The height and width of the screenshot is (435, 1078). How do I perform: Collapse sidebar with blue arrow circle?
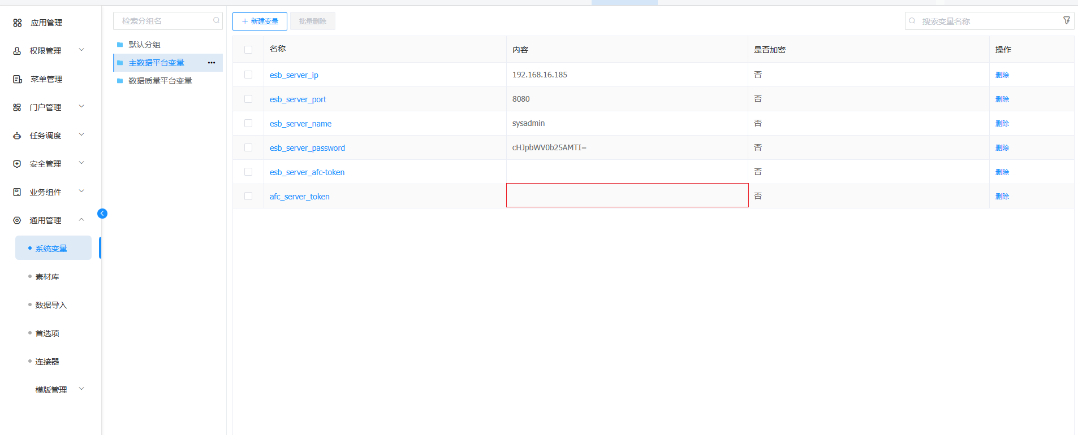(x=102, y=214)
